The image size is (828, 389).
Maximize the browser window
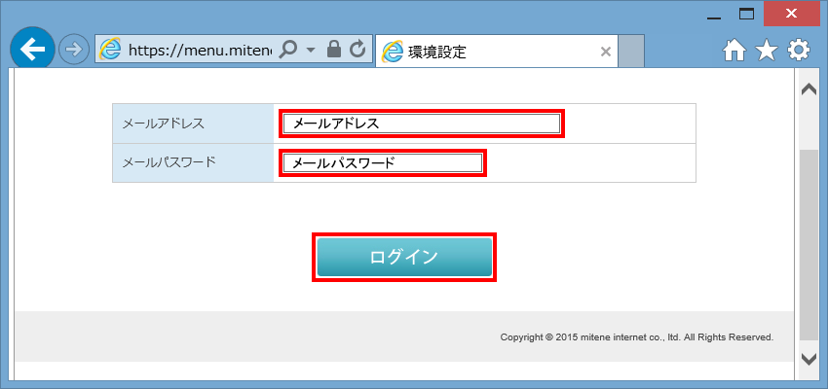pyautogui.click(x=747, y=14)
